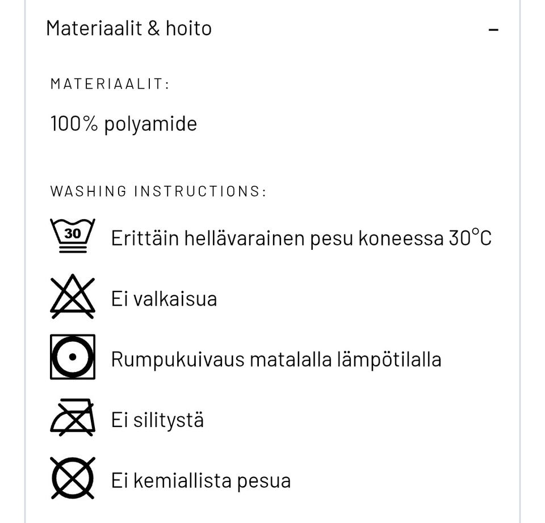Open the Materiaalit & hoito panel header
This screenshot has width=545, height=523.
[x=129, y=27]
